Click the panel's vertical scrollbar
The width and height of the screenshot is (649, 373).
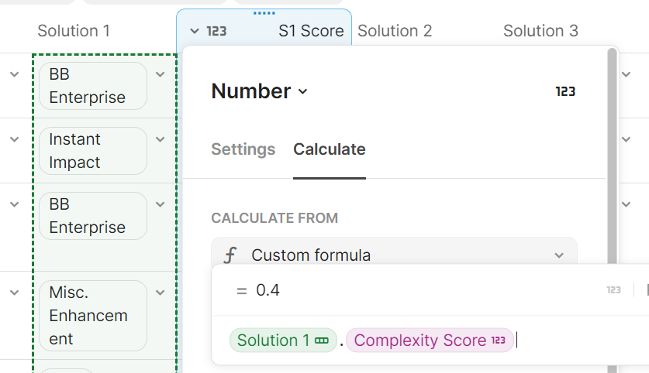[612, 155]
